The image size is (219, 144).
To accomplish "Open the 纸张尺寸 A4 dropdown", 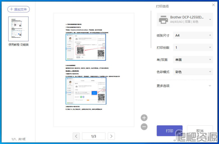I will (193, 35).
